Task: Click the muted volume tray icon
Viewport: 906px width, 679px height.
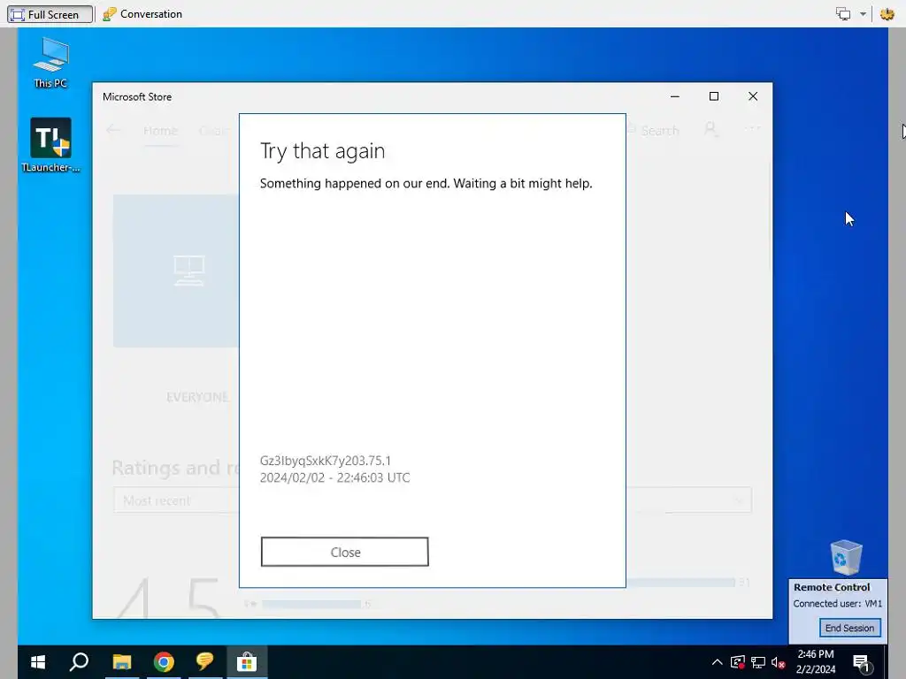Action: click(x=779, y=662)
